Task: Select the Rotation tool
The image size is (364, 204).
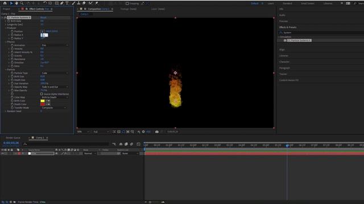Action: point(45,3)
